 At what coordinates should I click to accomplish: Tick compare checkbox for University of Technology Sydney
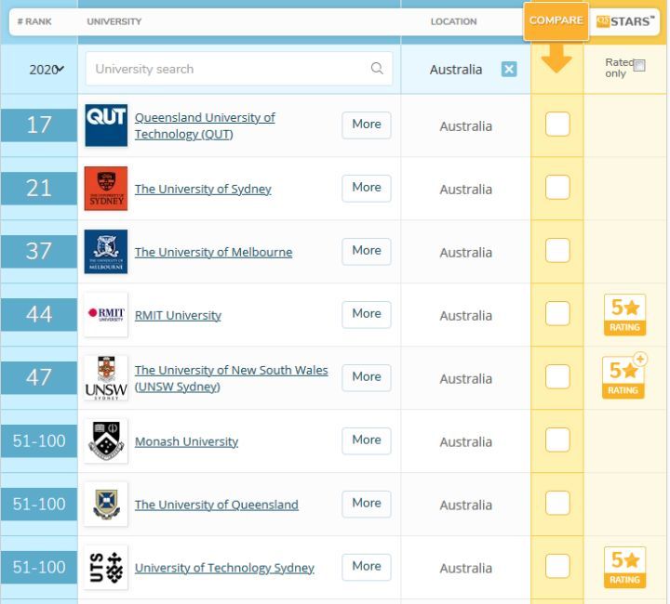coord(557,566)
